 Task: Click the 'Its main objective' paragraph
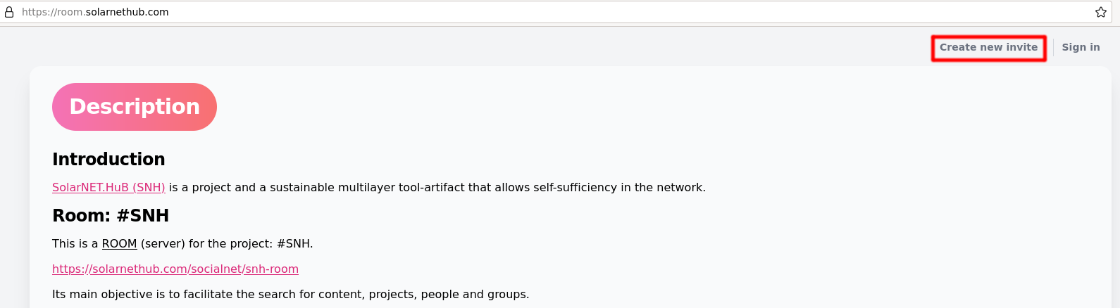290,294
